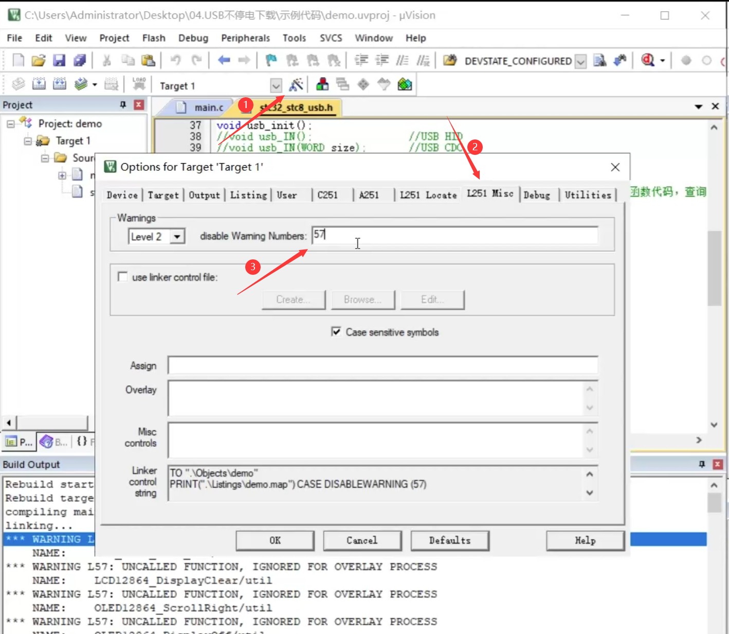The width and height of the screenshot is (729, 634).
Task: Click the Open file folder icon
Action: pos(39,61)
